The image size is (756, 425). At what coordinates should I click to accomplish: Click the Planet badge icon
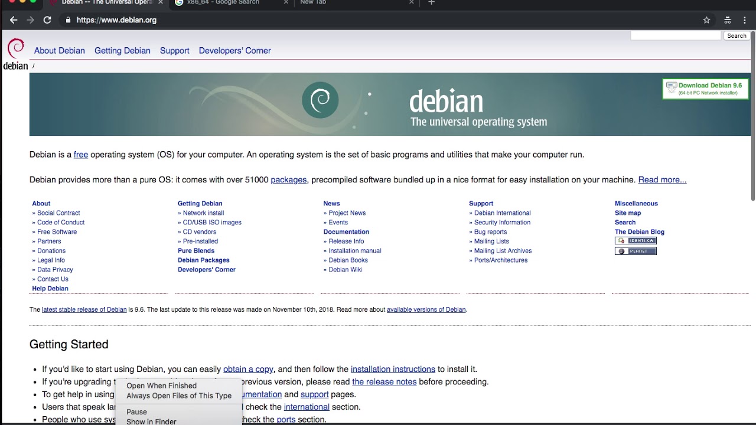[636, 251]
